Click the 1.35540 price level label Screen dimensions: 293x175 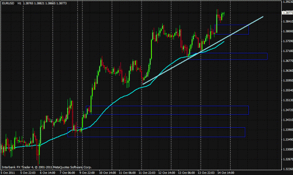[288, 90]
